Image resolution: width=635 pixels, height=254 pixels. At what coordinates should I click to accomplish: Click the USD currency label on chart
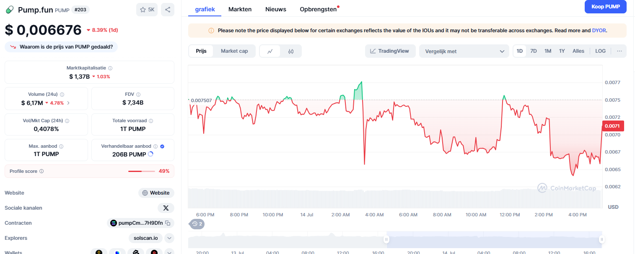tap(613, 207)
